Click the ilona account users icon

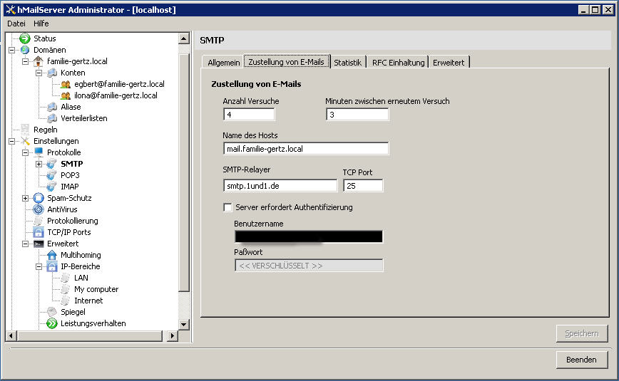[x=66, y=95]
